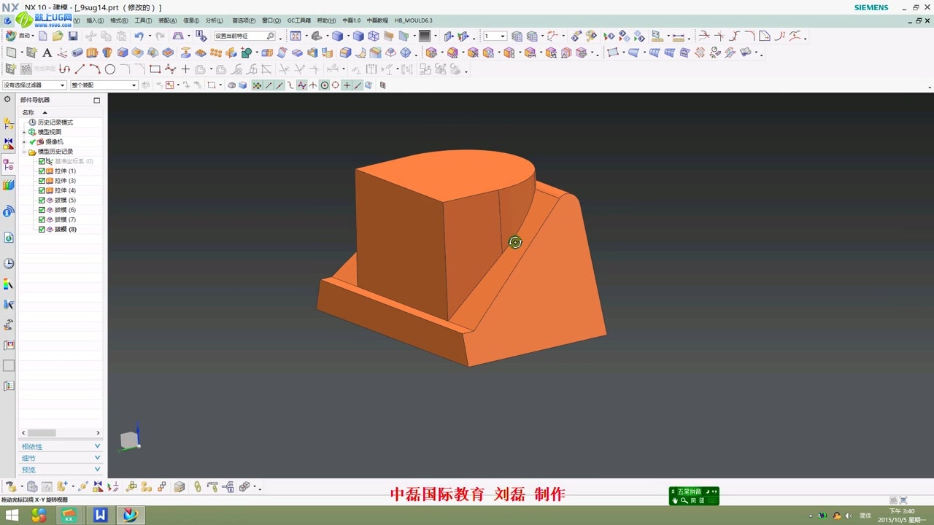Screen dimensions: 934x525
Task: Select the Circle curve tool
Action: pos(110,69)
